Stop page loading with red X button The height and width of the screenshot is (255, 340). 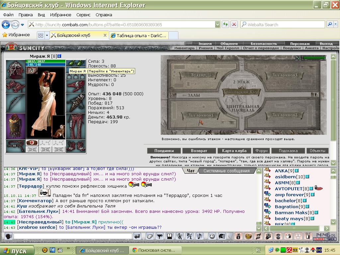[x=234, y=24]
